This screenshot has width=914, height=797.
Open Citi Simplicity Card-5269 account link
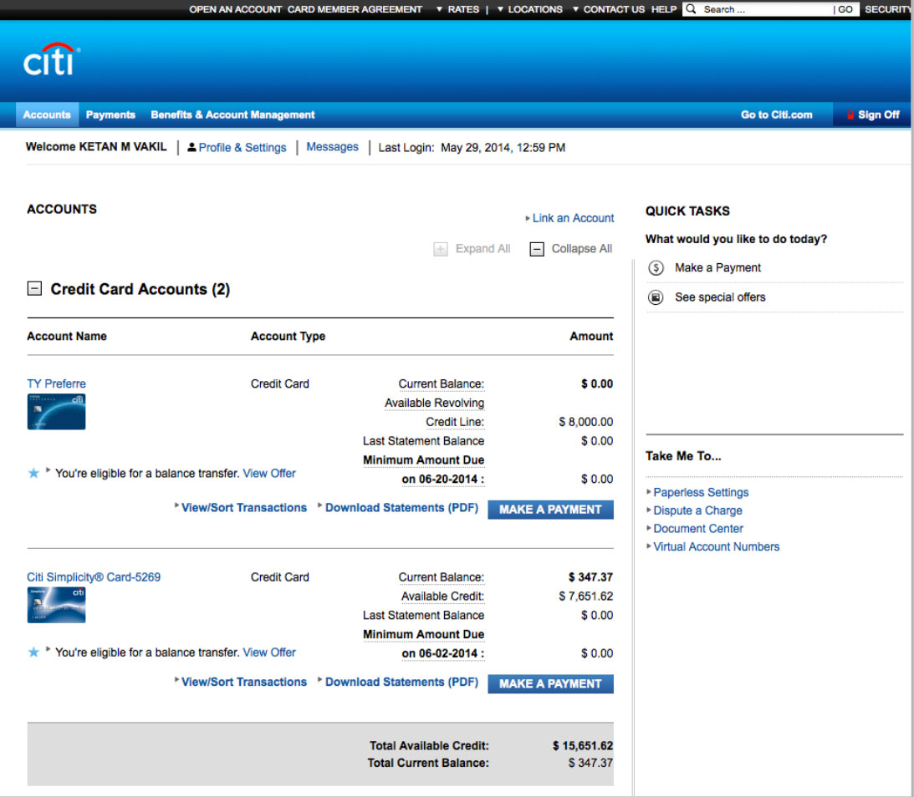tap(94, 577)
